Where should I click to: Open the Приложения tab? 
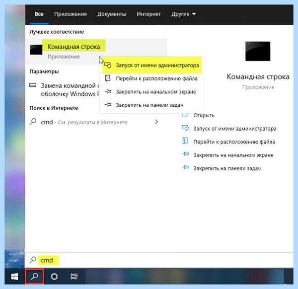point(71,14)
